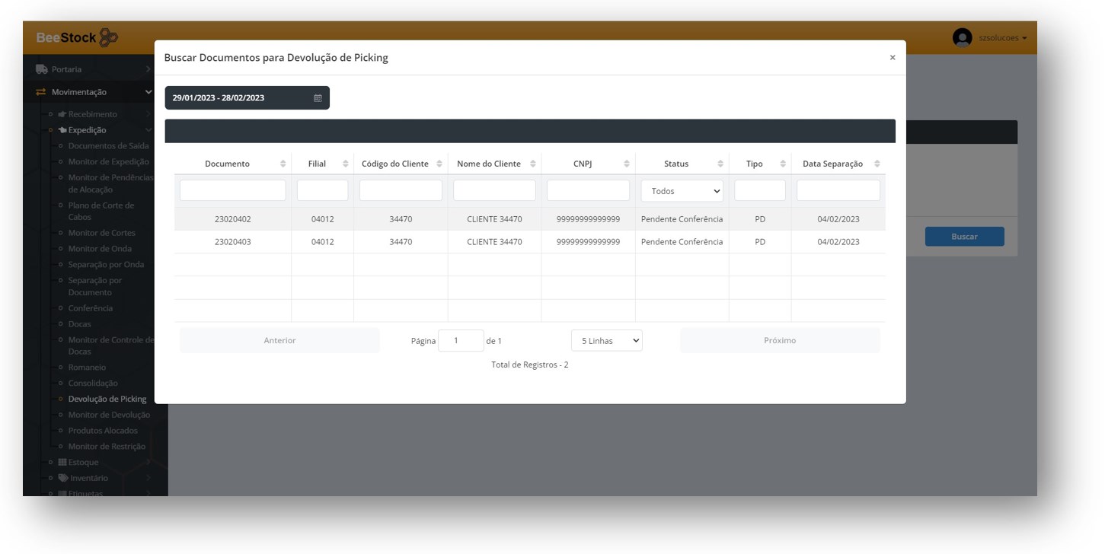Viewport: 1105px width, 554px height.
Task: Click sort arrows for Código do Cliente
Action: [439, 164]
